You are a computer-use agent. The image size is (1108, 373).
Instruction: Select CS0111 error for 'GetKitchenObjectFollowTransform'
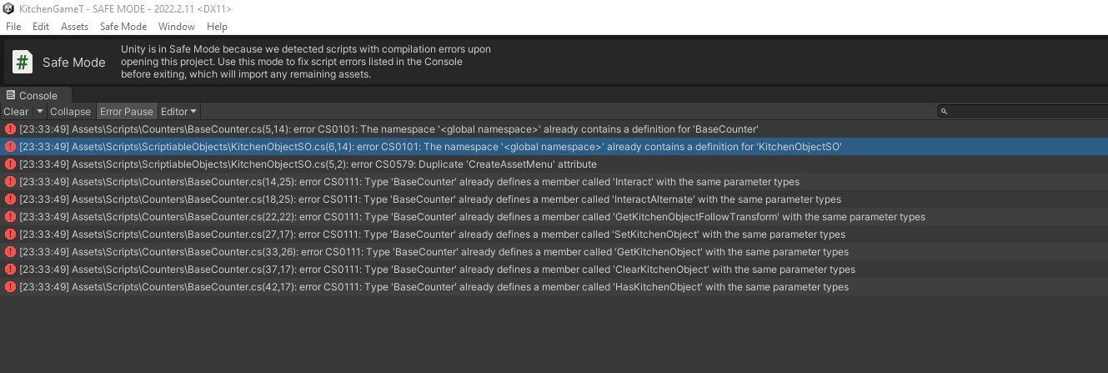pos(554,217)
